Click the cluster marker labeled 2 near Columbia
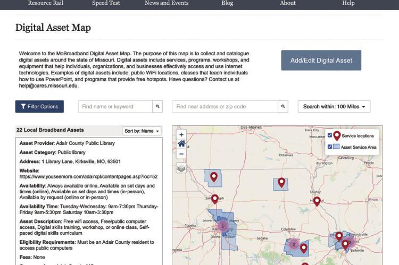Screen dimensions: 399x265 293,244
